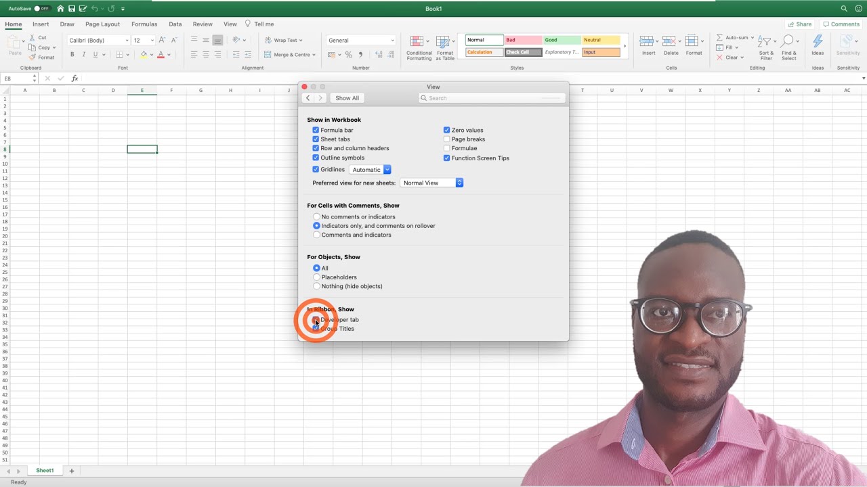Open the General number format dropdown
Viewport: 867px width, 487px height.
click(x=360, y=41)
